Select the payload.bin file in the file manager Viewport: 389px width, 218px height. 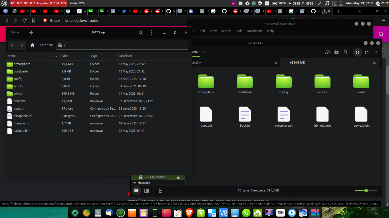coord(362,117)
